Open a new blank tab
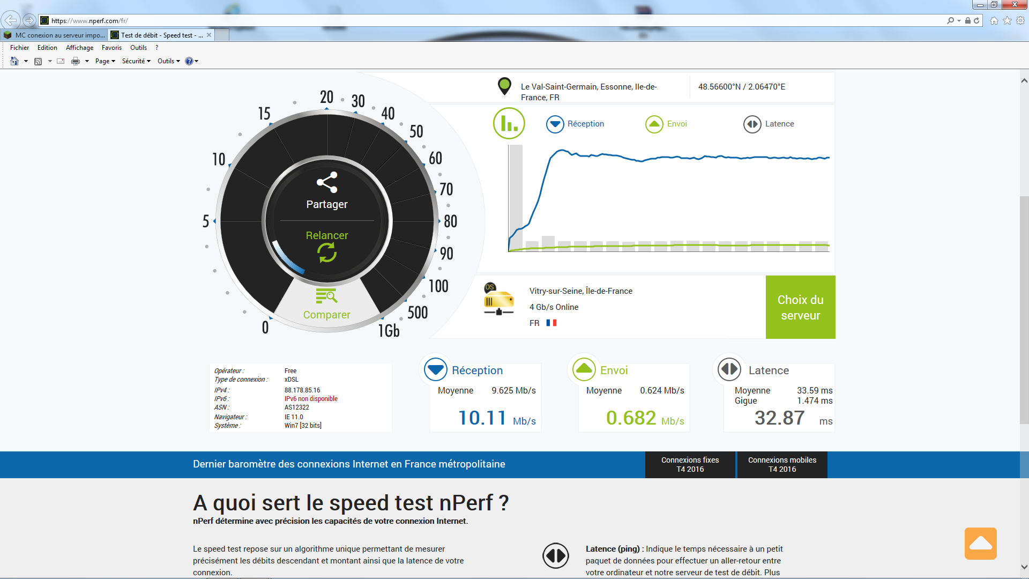The width and height of the screenshot is (1029, 579). pos(222,35)
